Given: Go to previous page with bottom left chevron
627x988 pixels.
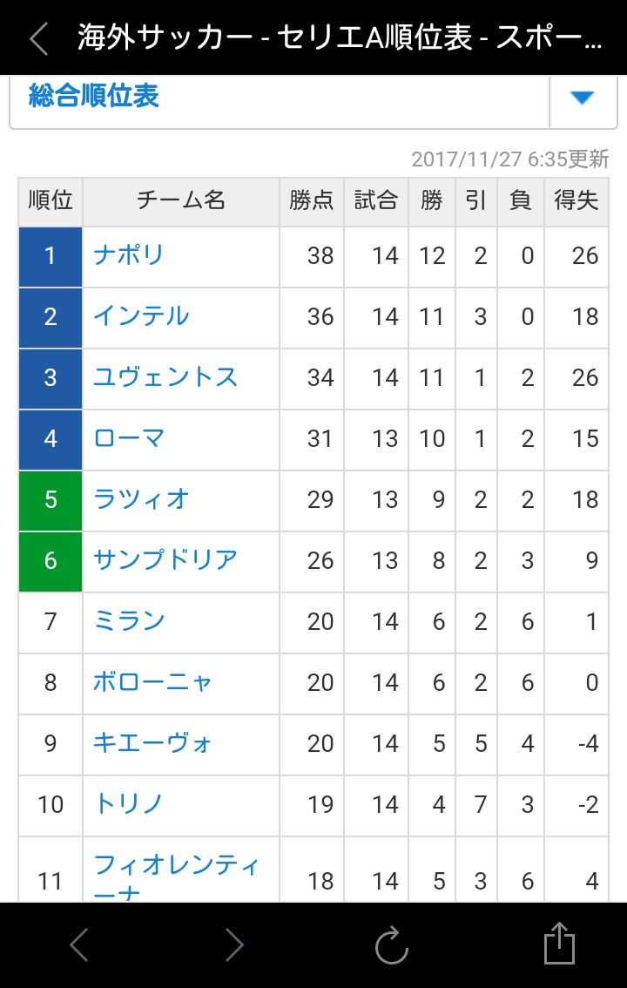Looking at the screenshot, I should 78,944.
